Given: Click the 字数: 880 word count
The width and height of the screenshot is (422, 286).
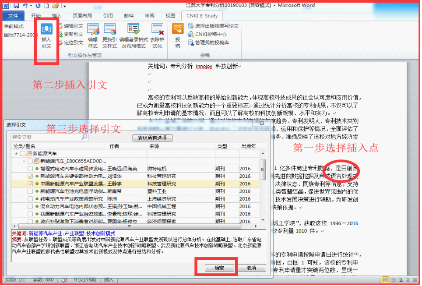Looking at the screenshot, I should coord(43,280).
